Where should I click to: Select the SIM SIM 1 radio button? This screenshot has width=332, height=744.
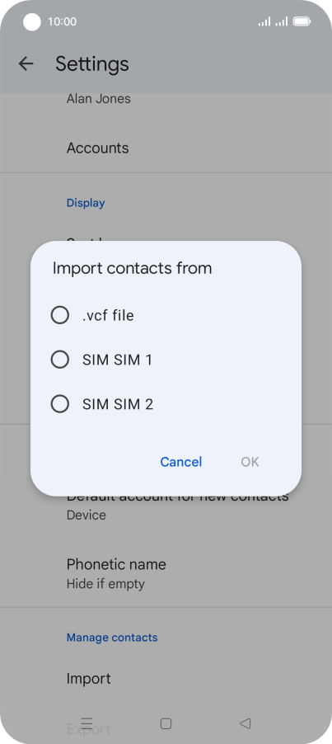point(60,360)
